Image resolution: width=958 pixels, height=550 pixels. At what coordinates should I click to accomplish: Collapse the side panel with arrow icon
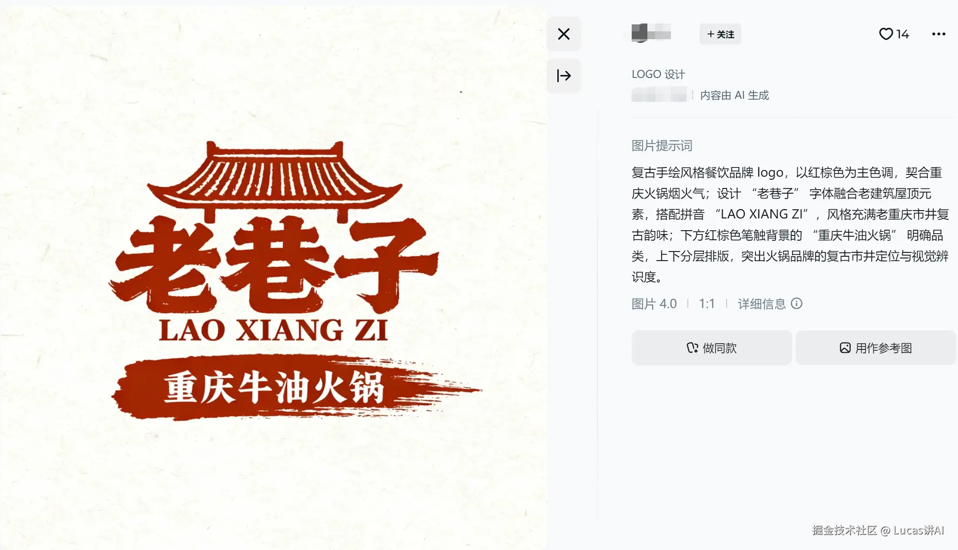click(x=564, y=76)
